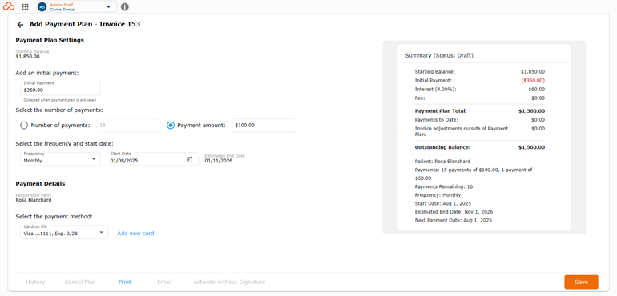Click the Initial Payment ($350.00) red value
Image resolution: width=617 pixels, height=296 pixels.
pyautogui.click(x=533, y=80)
